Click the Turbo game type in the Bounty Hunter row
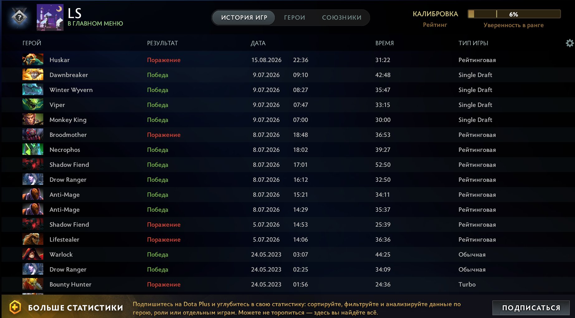Viewport: 575px width, 318px height. click(x=467, y=284)
